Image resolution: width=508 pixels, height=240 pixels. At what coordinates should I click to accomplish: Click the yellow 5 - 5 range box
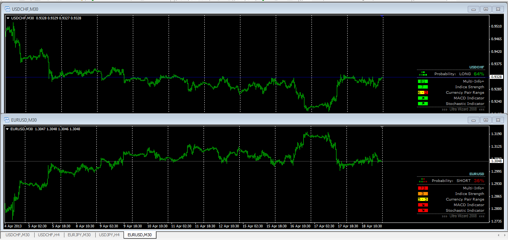[423, 199]
